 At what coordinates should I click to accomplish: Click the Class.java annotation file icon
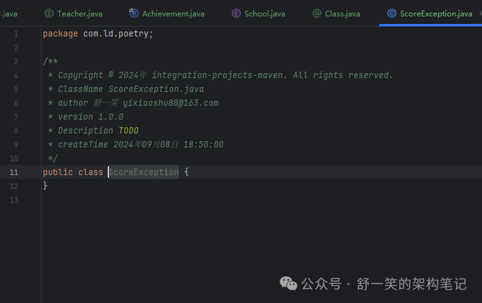coord(317,13)
